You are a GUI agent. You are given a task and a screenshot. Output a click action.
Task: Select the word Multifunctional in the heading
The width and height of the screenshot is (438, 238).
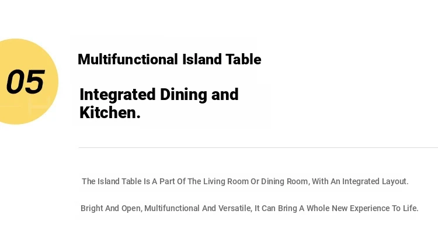coord(128,59)
